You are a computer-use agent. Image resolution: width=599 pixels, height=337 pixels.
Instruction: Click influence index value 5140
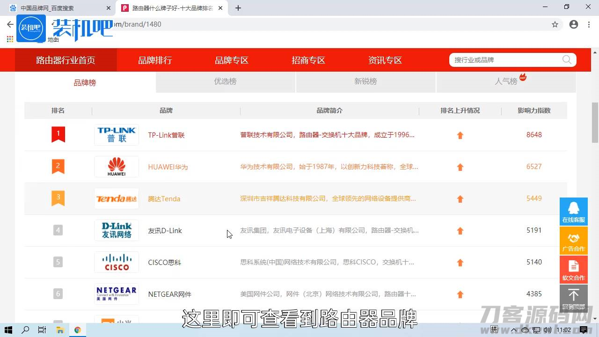pos(534,262)
